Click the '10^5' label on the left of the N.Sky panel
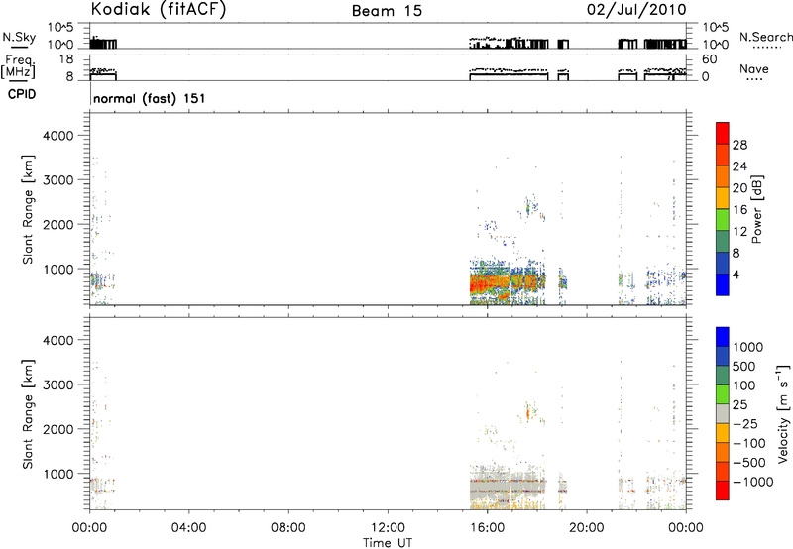This screenshot has width=793, height=549. (x=60, y=28)
